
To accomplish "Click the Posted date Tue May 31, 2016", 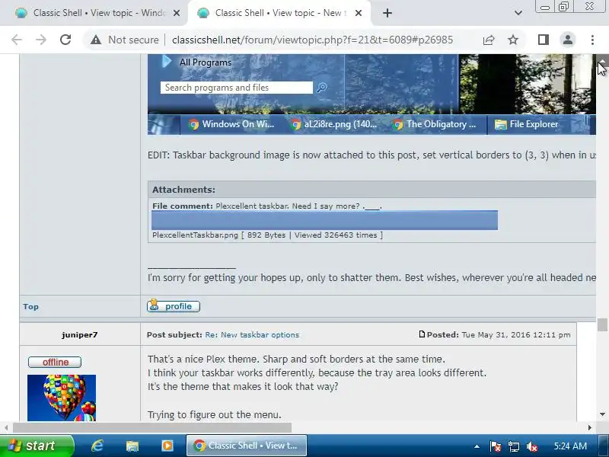I will [x=516, y=334].
